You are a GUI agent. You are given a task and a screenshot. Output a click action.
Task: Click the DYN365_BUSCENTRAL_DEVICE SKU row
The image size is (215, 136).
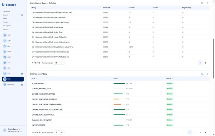tap(120, 94)
